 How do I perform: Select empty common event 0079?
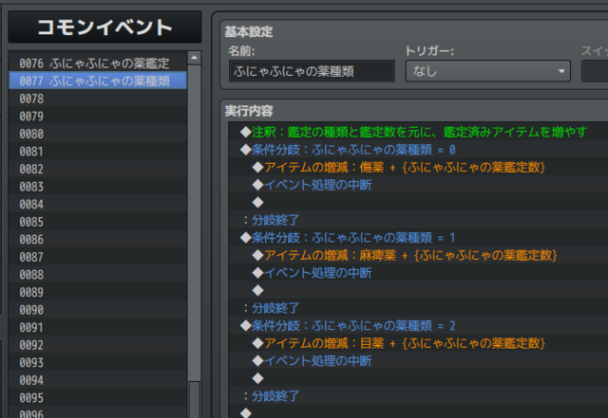[x=98, y=116]
